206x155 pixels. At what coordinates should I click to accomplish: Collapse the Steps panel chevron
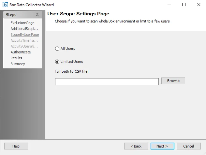coord(37,15)
